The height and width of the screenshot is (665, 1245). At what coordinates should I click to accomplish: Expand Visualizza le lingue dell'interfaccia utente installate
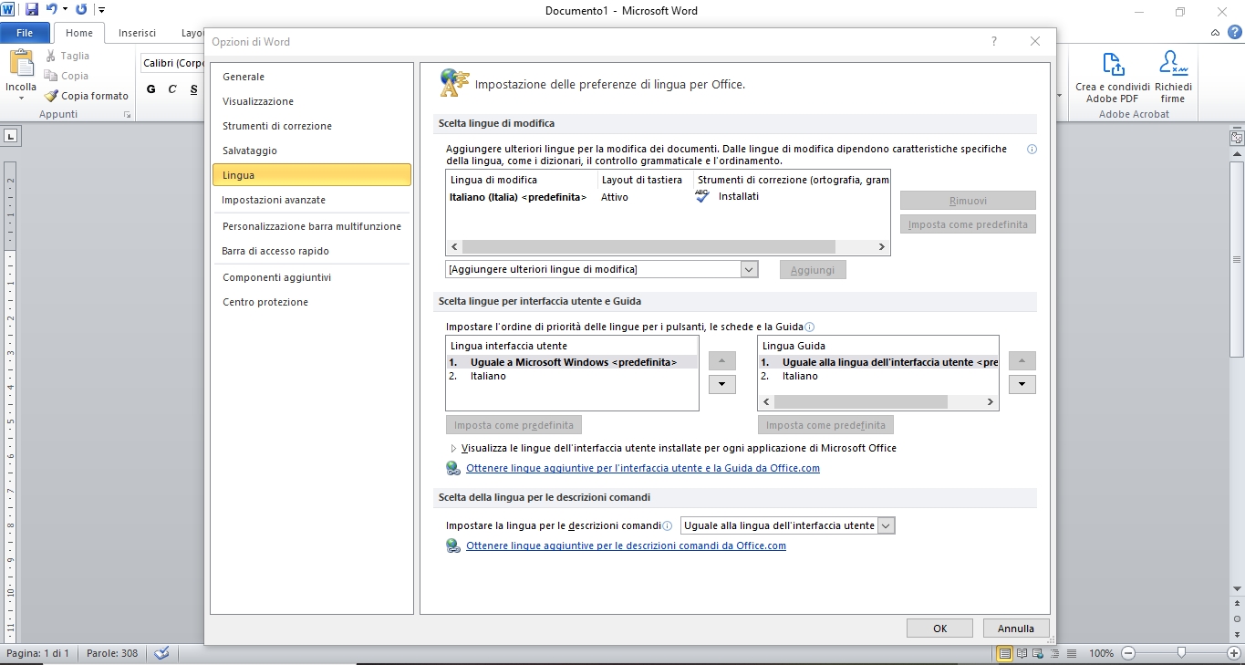point(453,449)
